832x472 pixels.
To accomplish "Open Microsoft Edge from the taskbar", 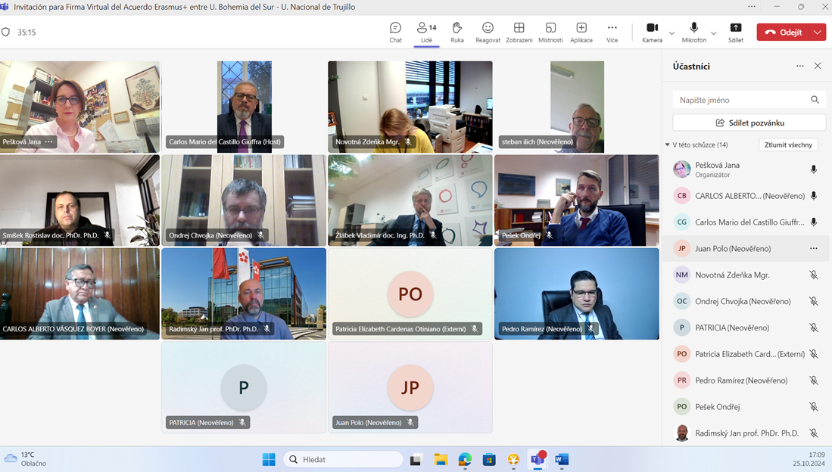I will [x=465, y=459].
